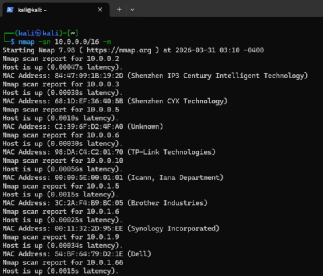
Task: Click the nmap command text
Action: pos(27,42)
